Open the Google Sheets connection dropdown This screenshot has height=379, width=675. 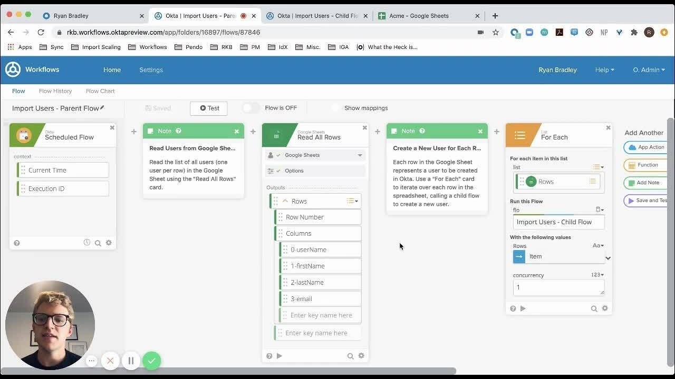coord(315,155)
